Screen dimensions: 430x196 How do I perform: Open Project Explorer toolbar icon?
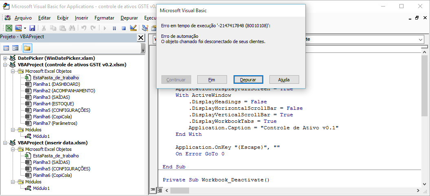(145, 28)
